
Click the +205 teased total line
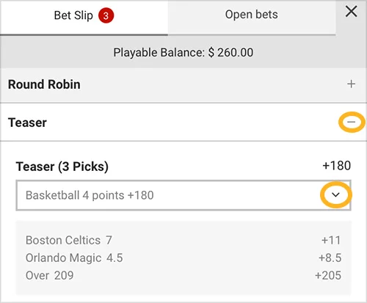tap(328, 275)
